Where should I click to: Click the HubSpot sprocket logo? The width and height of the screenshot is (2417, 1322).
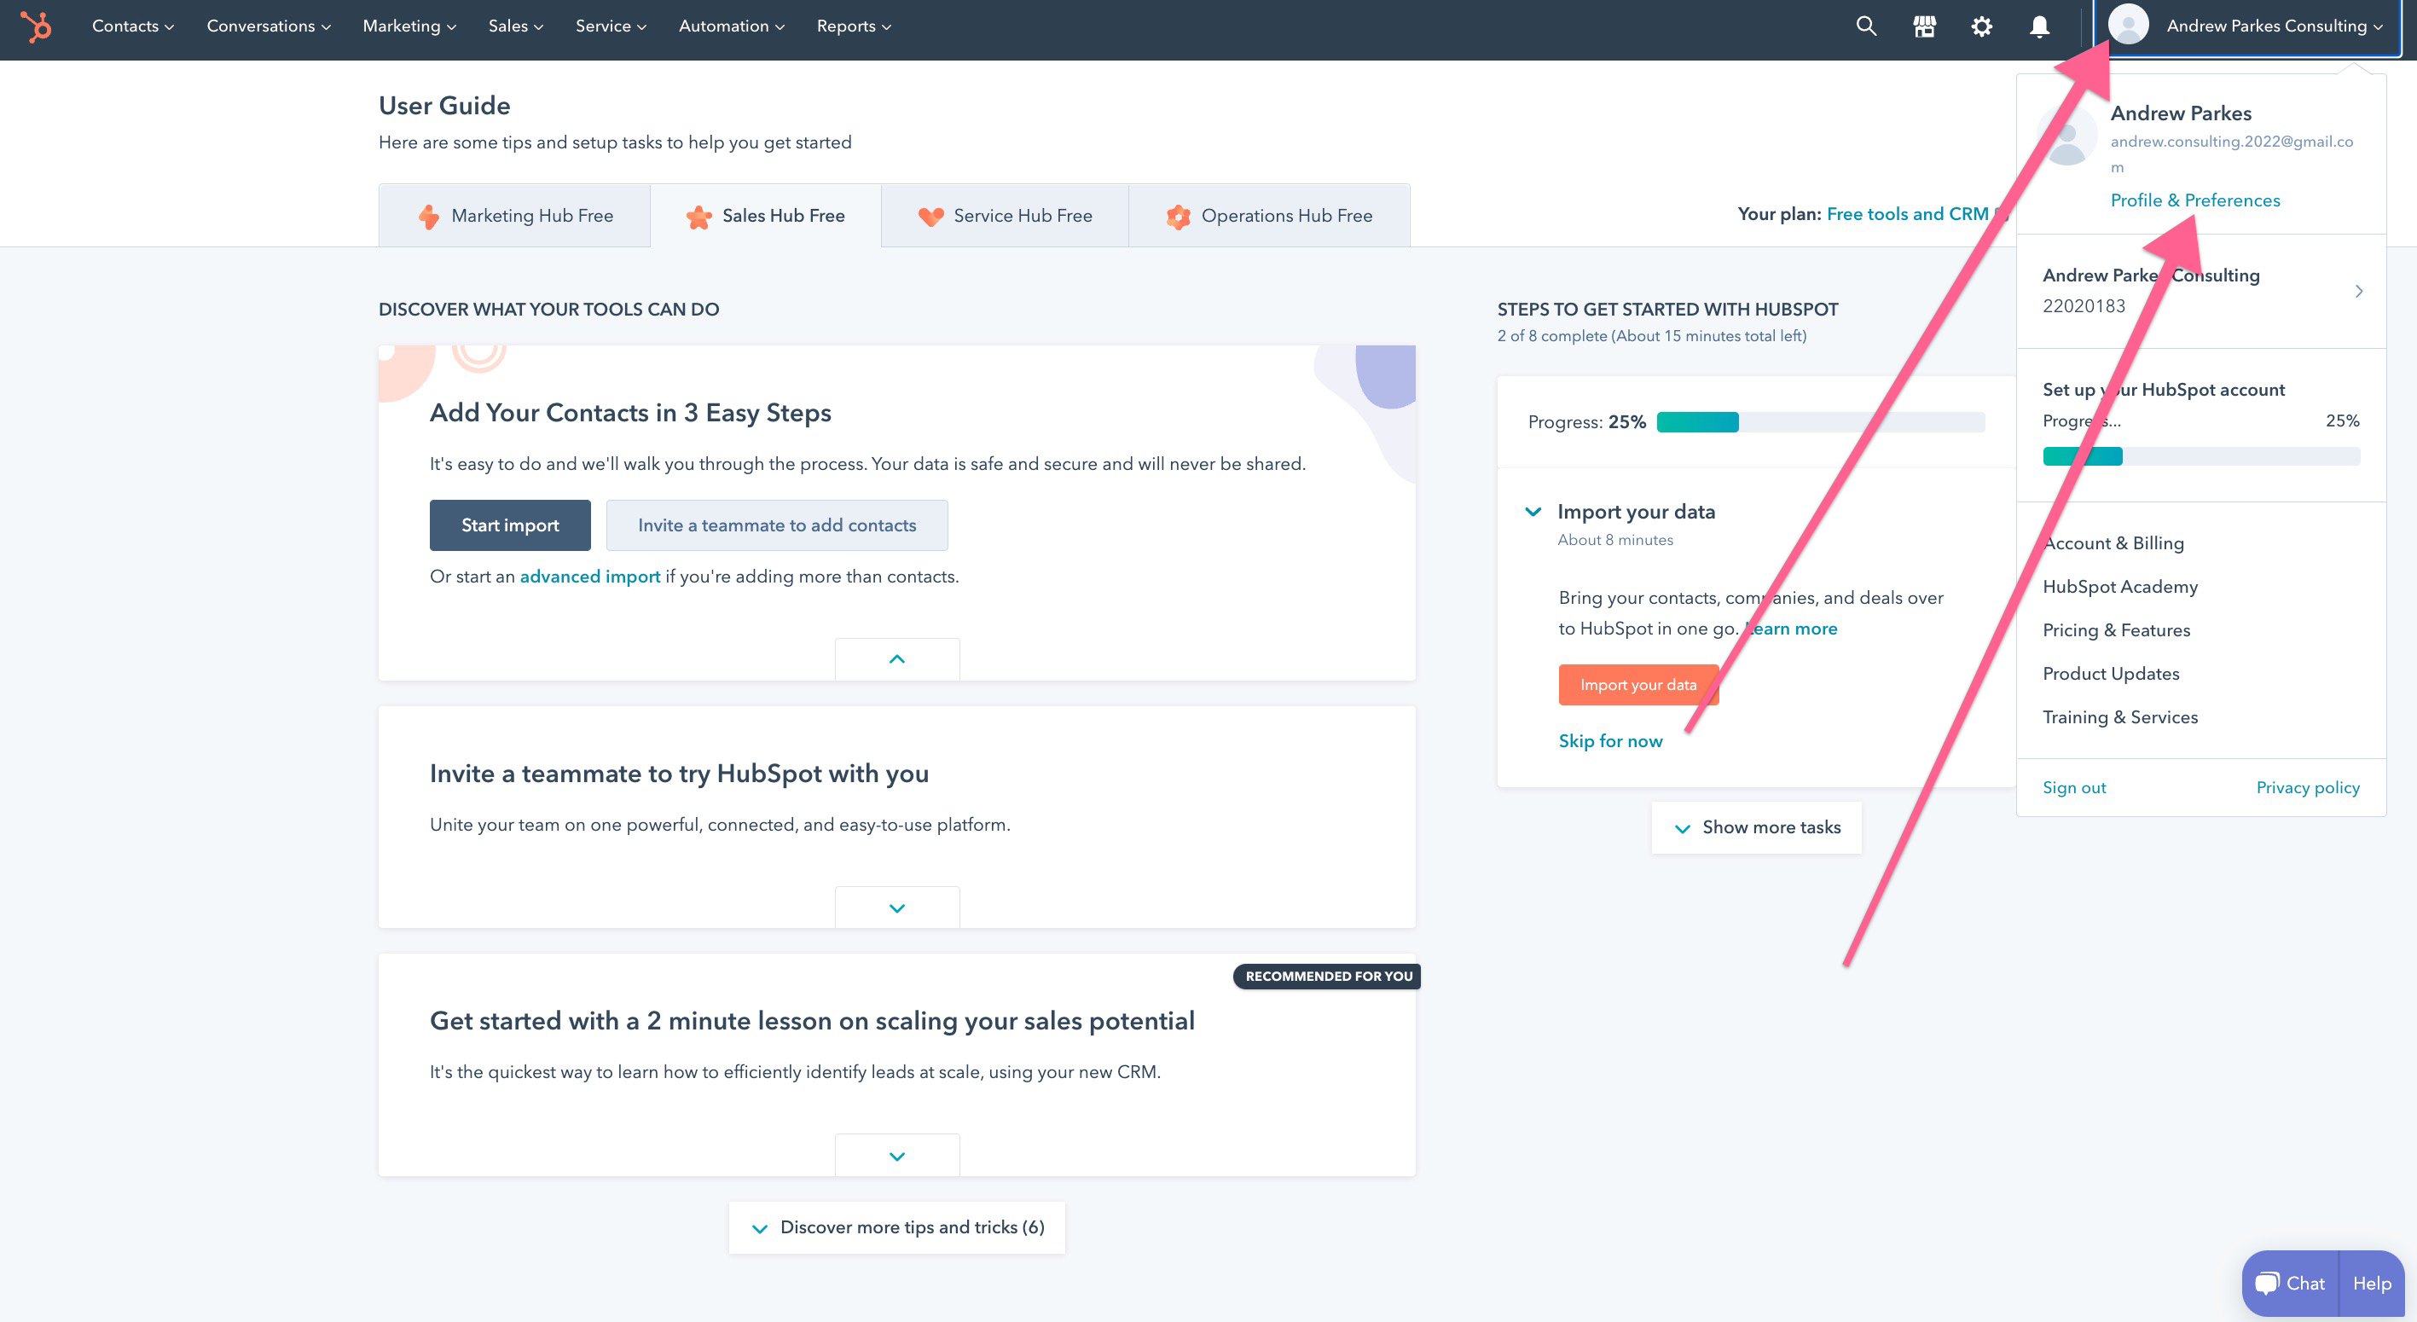(36, 26)
